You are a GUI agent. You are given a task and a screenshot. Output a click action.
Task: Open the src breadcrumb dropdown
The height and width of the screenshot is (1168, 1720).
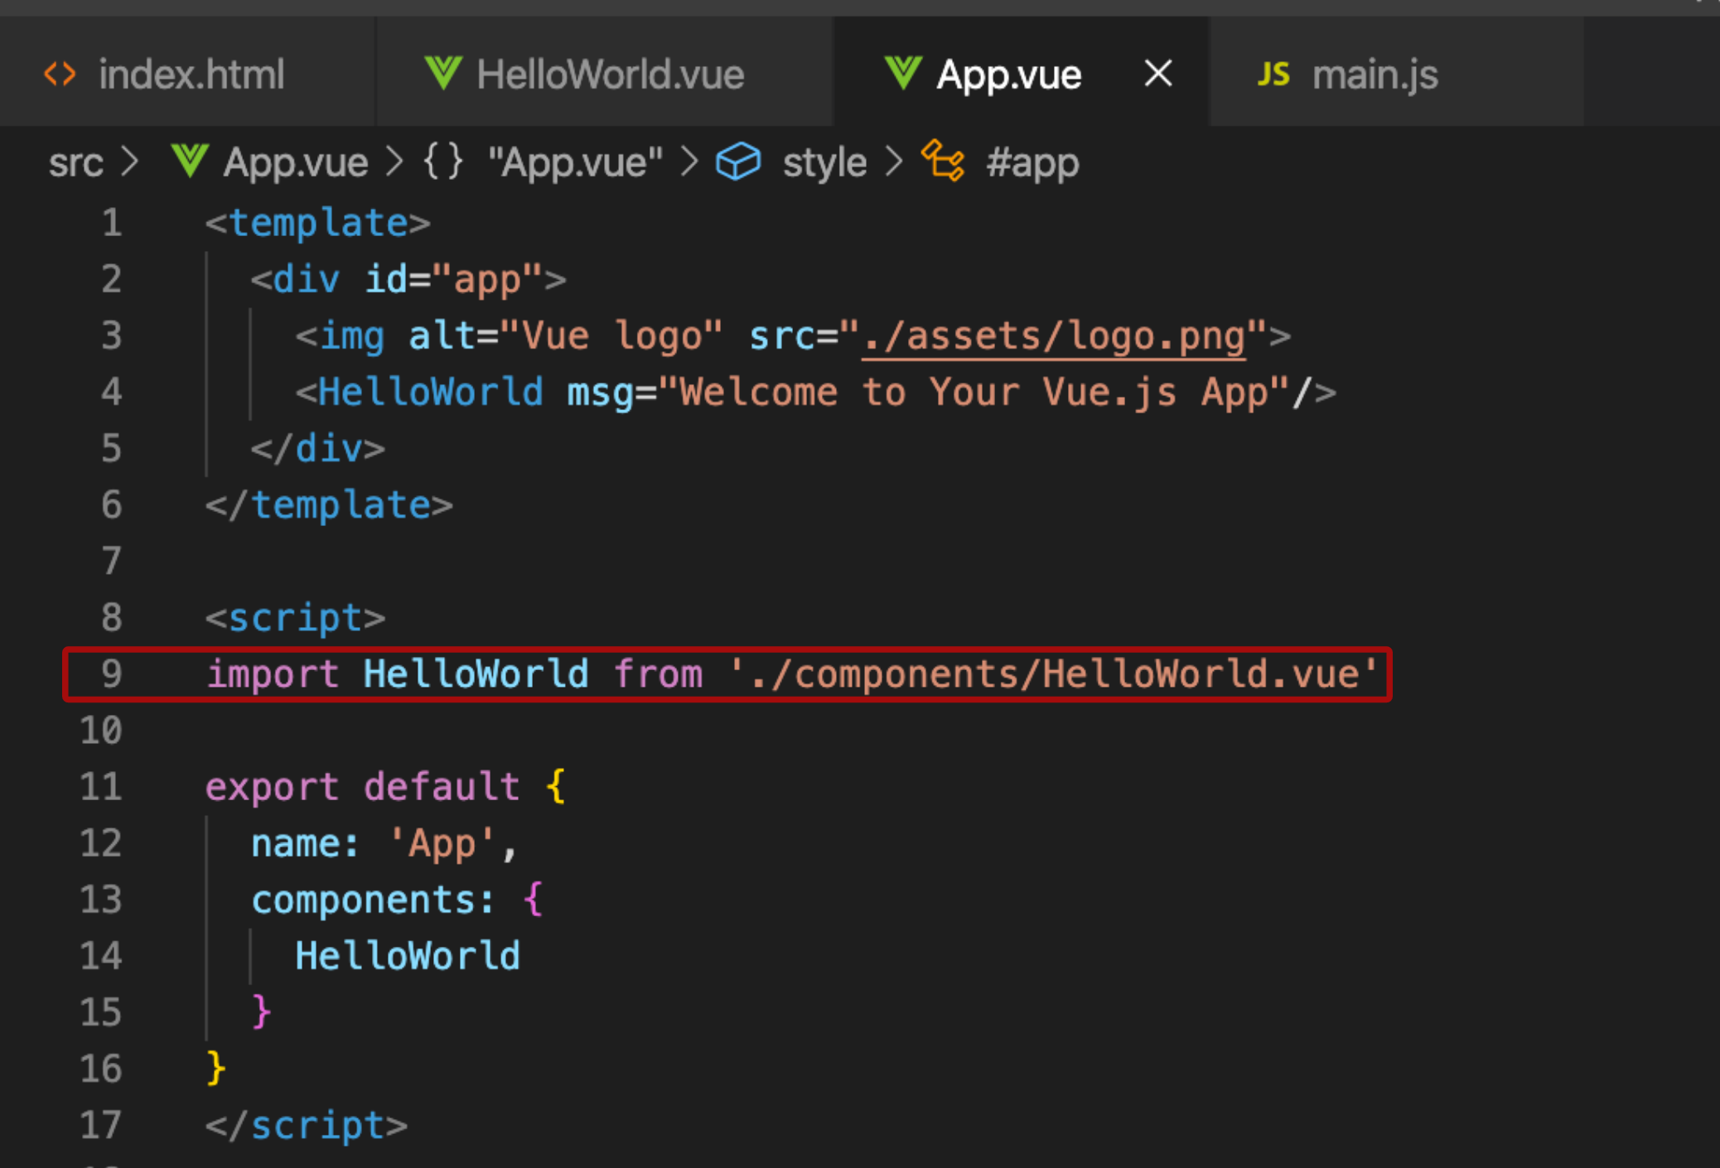75,162
